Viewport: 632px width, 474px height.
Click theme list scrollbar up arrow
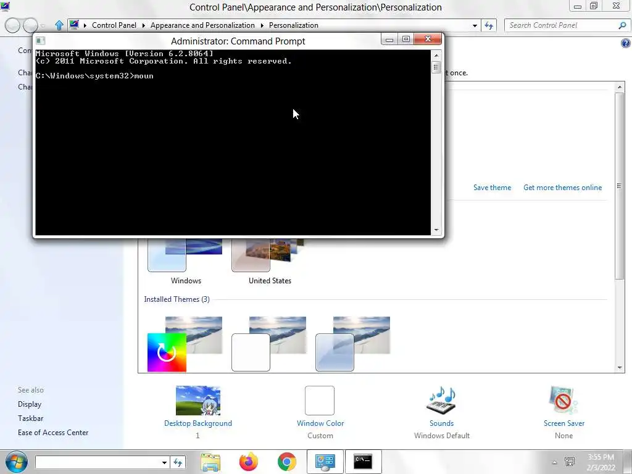[x=620, y=86]
